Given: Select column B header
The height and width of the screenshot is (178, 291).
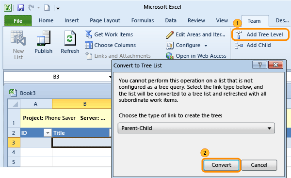Looking at the screenshot, I should [x=81, y=104].
